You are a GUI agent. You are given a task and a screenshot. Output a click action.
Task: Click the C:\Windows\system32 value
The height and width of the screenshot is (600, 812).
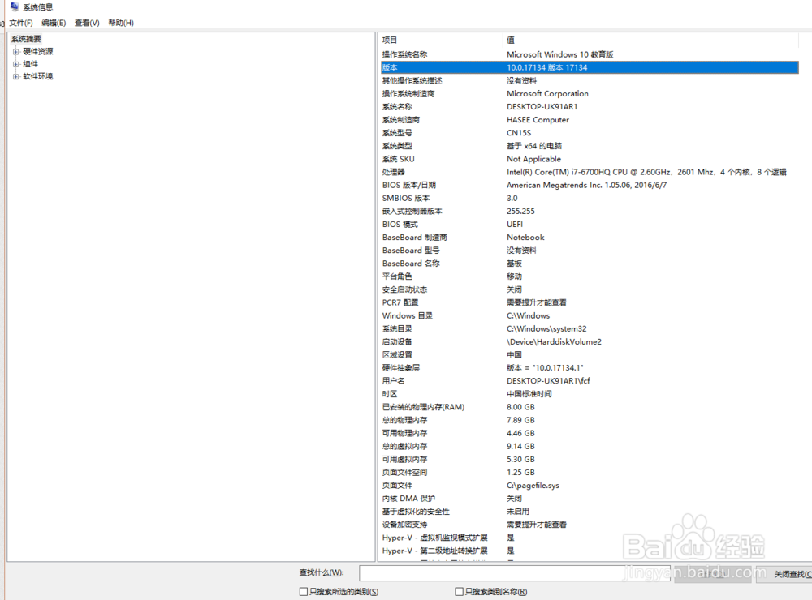point(546,328)
